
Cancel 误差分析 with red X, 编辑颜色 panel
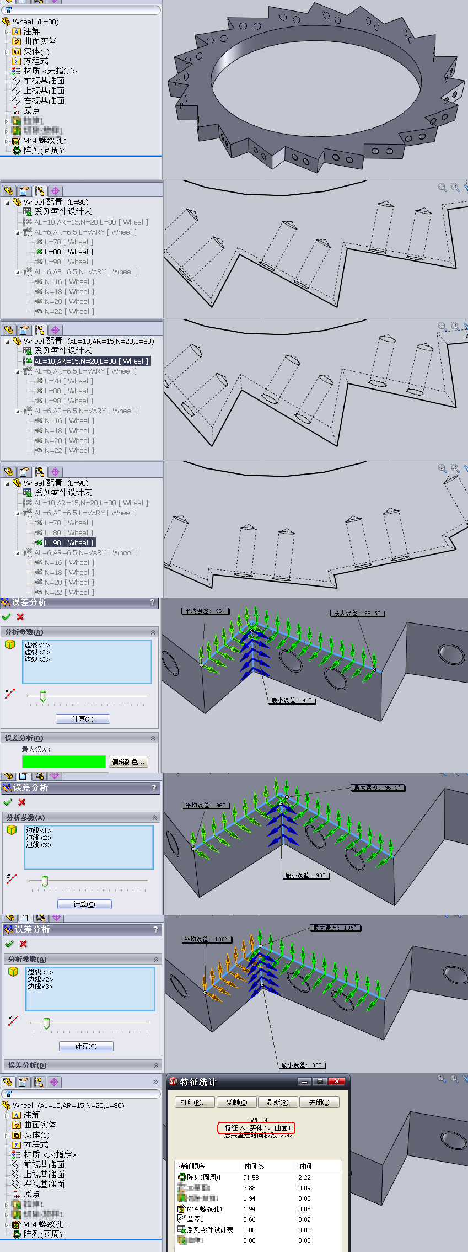tap(20, 617)
